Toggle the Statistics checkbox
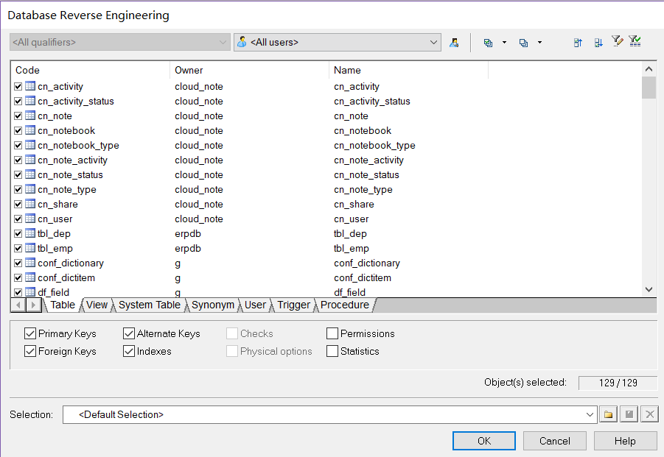Screen dimensions: 664x457 (x=332, y=351)
